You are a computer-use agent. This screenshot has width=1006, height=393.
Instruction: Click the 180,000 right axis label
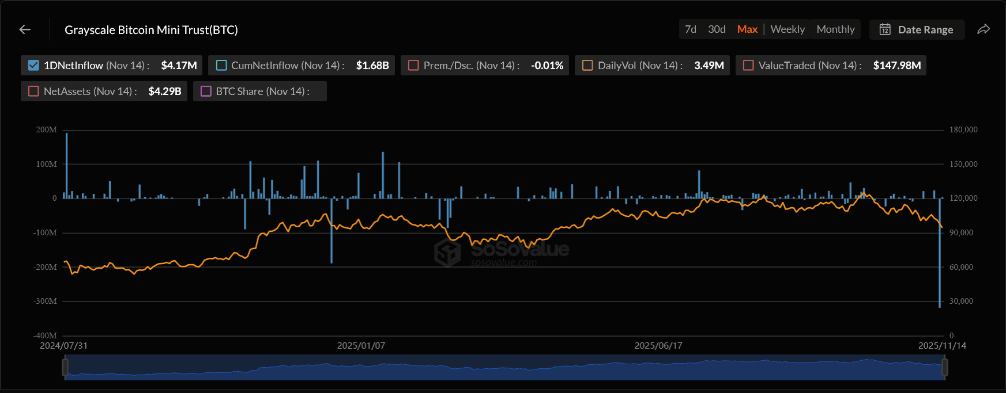tap(964, 130)
